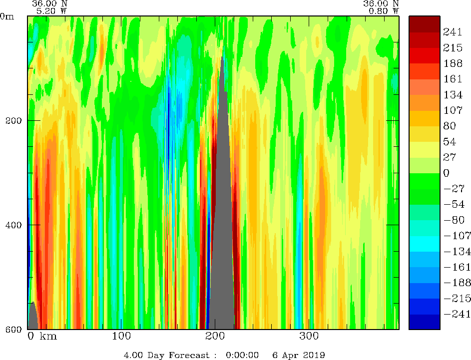Click the '-107' colorbar label
This screenshot has height=360, width=471.
coord(457,236)
